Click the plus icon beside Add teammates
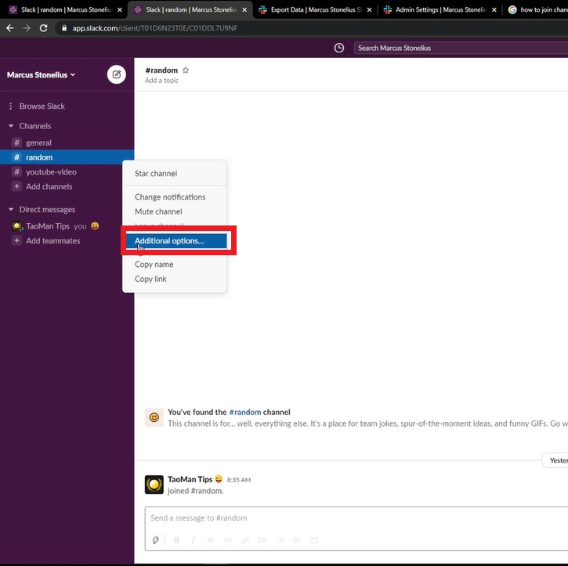Image resolution: width=568 pixels, height=566 pixels. [x=16, y=240]
